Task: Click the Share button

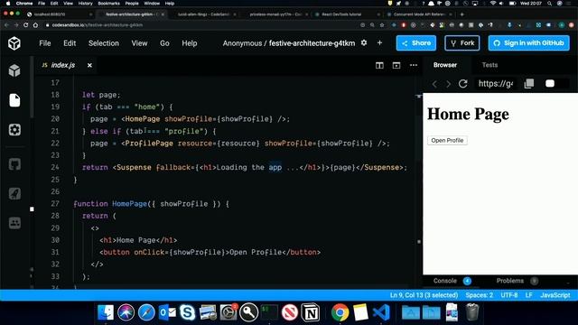Action: [416, 43]
